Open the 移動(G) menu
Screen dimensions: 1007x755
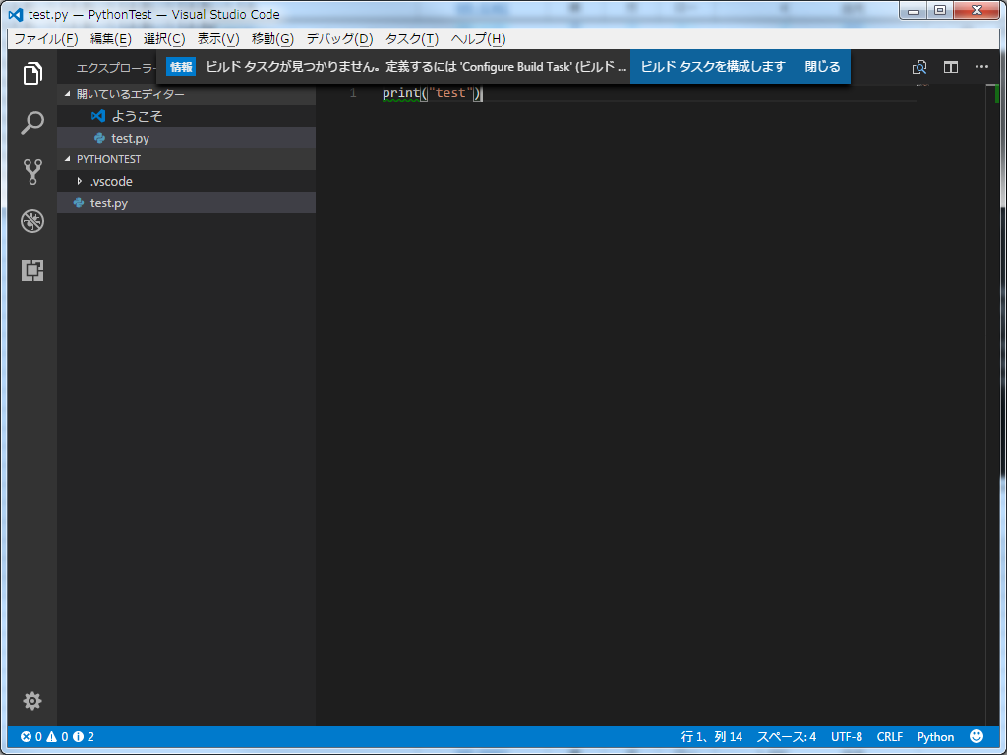(x=272, y=39)
